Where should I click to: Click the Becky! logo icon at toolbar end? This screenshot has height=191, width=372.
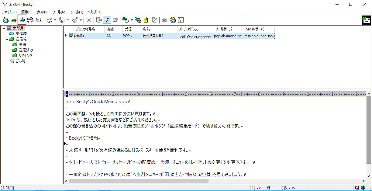pyautogui.click(x=366, y=20)
